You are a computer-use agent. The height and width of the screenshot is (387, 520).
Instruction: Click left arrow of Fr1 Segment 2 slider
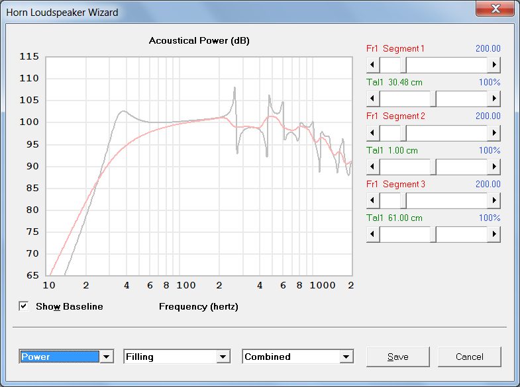373,133
